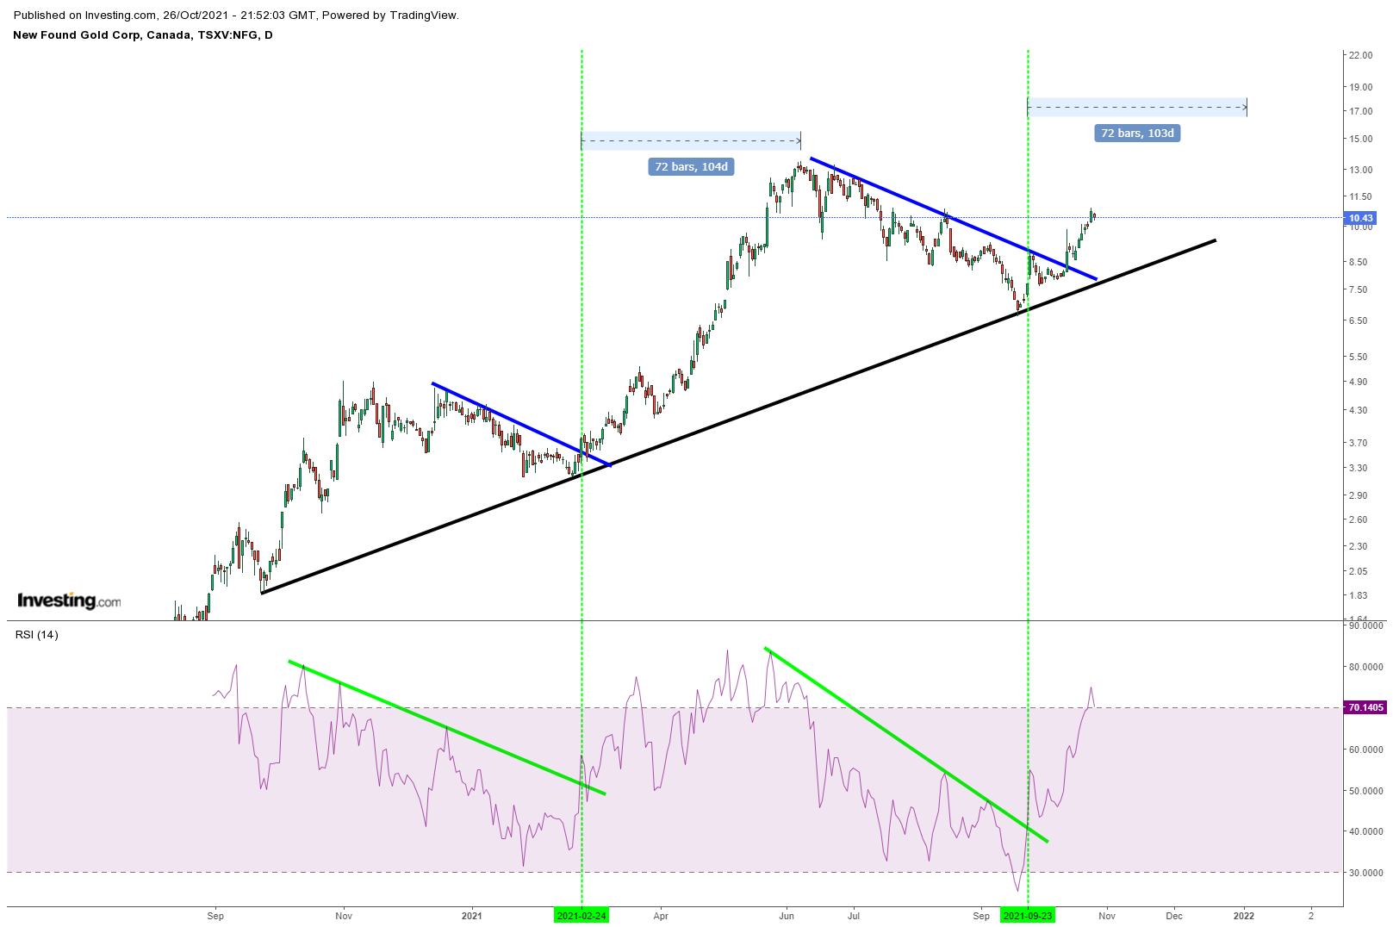Click the 4.30 price axis label
Viewport: 1393px width, 927px height.
pos(1359,410)
